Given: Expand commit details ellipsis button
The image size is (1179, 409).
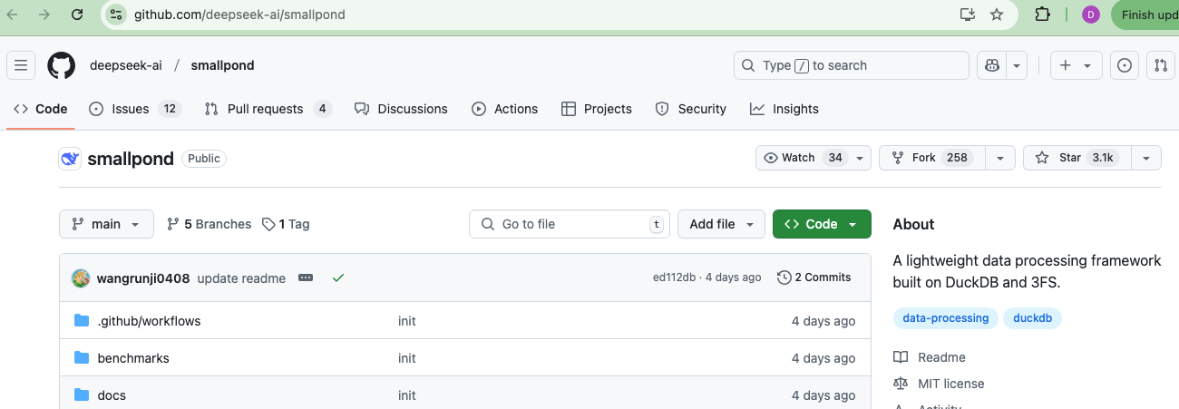Looking at the screenshot, I should click(x=306, y=278).
